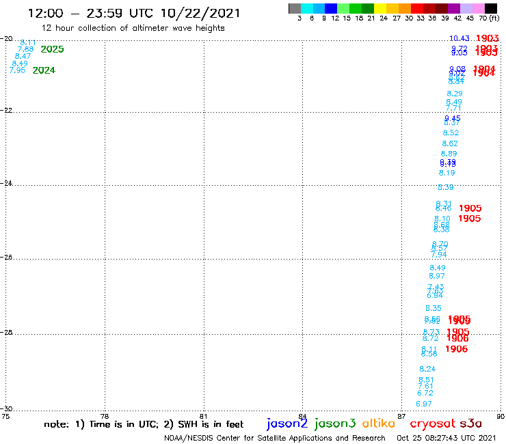Select the wave height value 7.94

439,255
